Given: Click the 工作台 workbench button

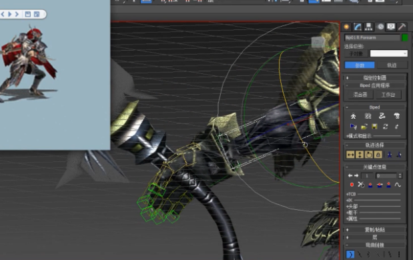Looking at the screenshot, I should [388, 95].
